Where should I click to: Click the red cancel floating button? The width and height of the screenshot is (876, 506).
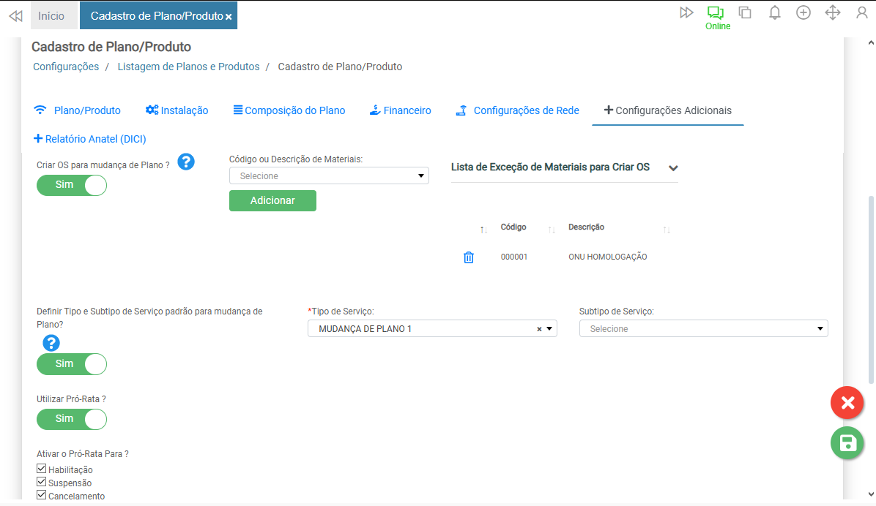(847, 403)
